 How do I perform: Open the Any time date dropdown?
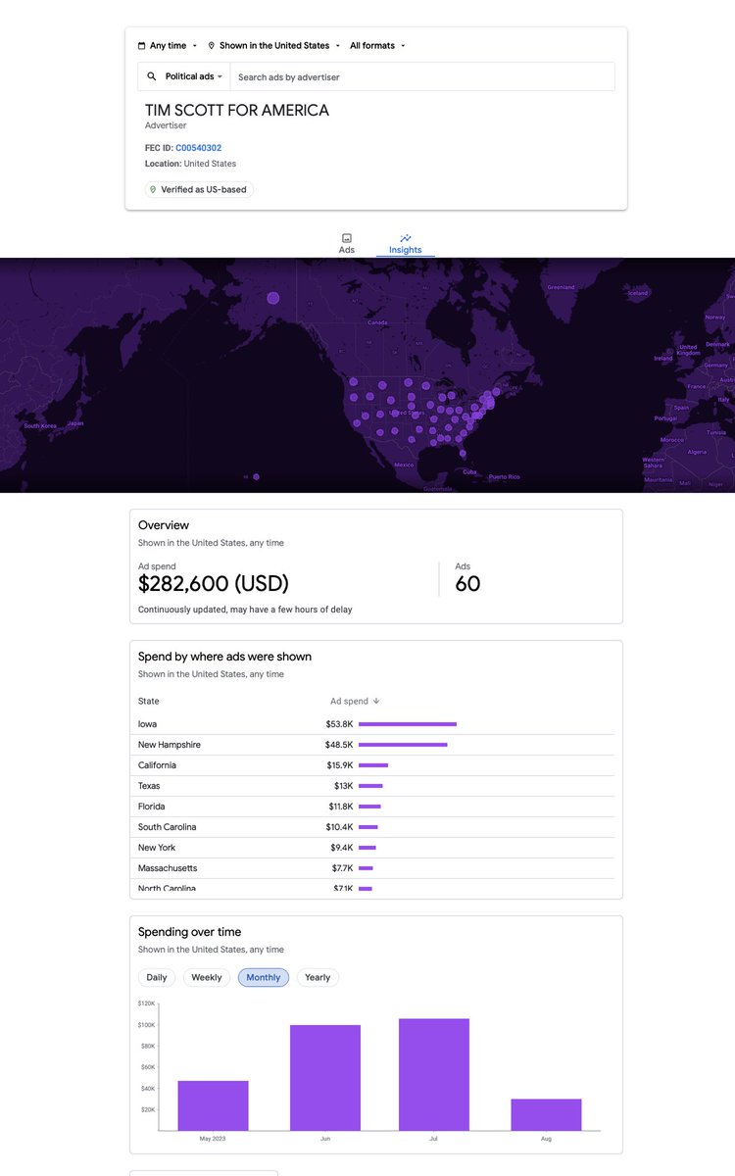click(169, 46)
